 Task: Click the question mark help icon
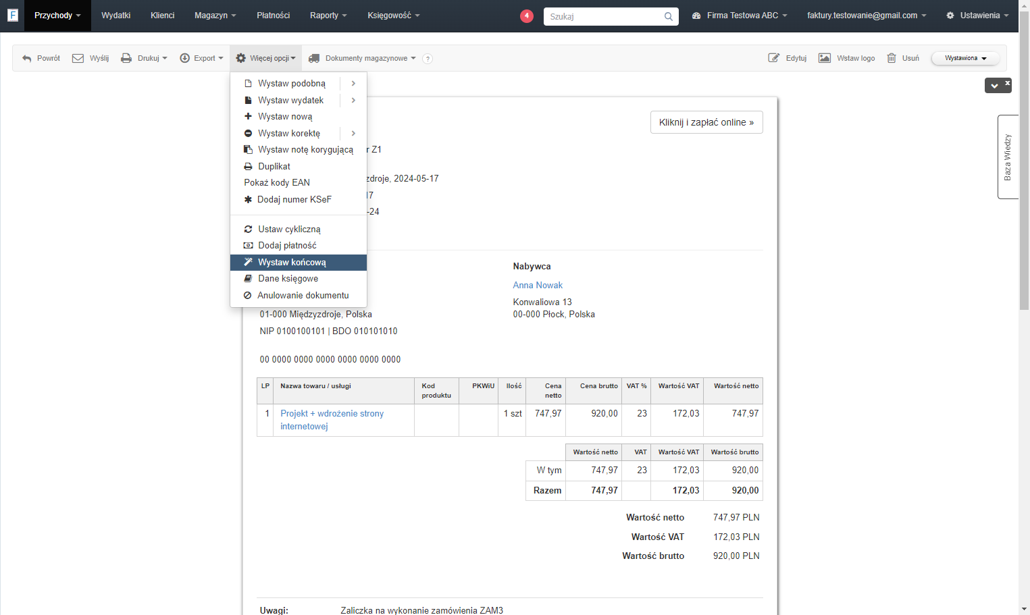click(x=428, y=59)
